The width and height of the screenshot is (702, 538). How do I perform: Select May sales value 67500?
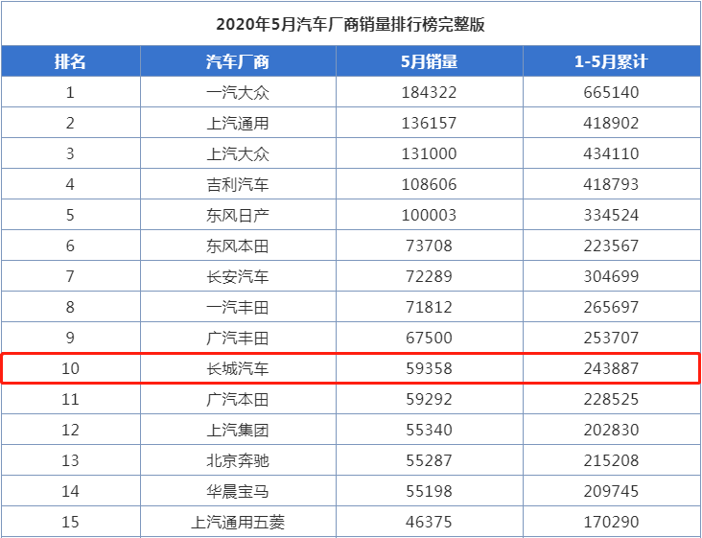coord(430,338)
